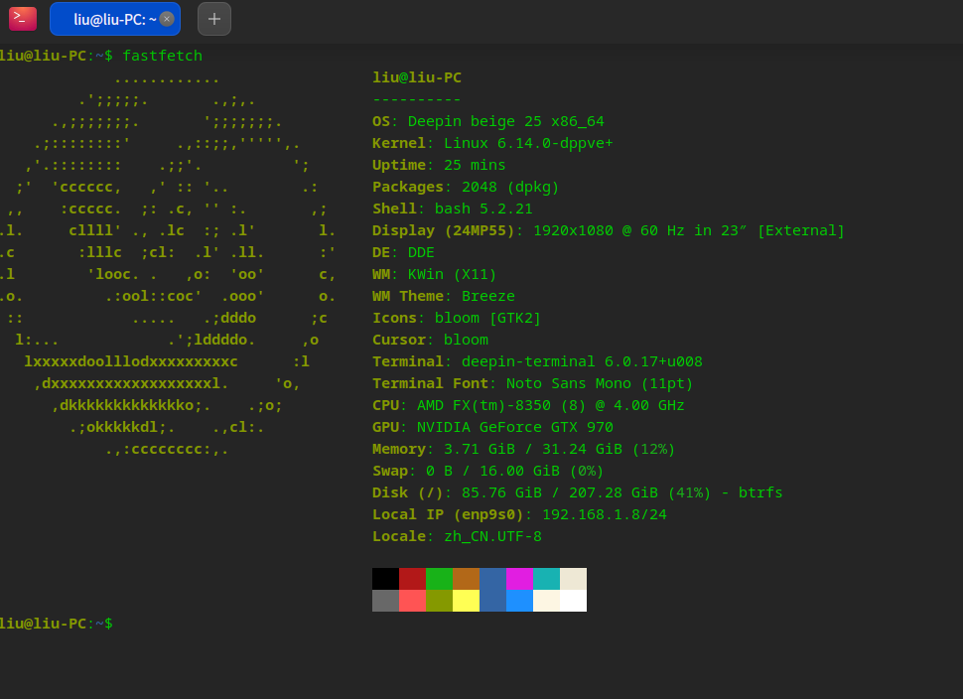Click the 'DE: DDE' line
Image resolution: width=963 pixels, height=699 pixels.
pyautogui.click(x=403, y=252)
